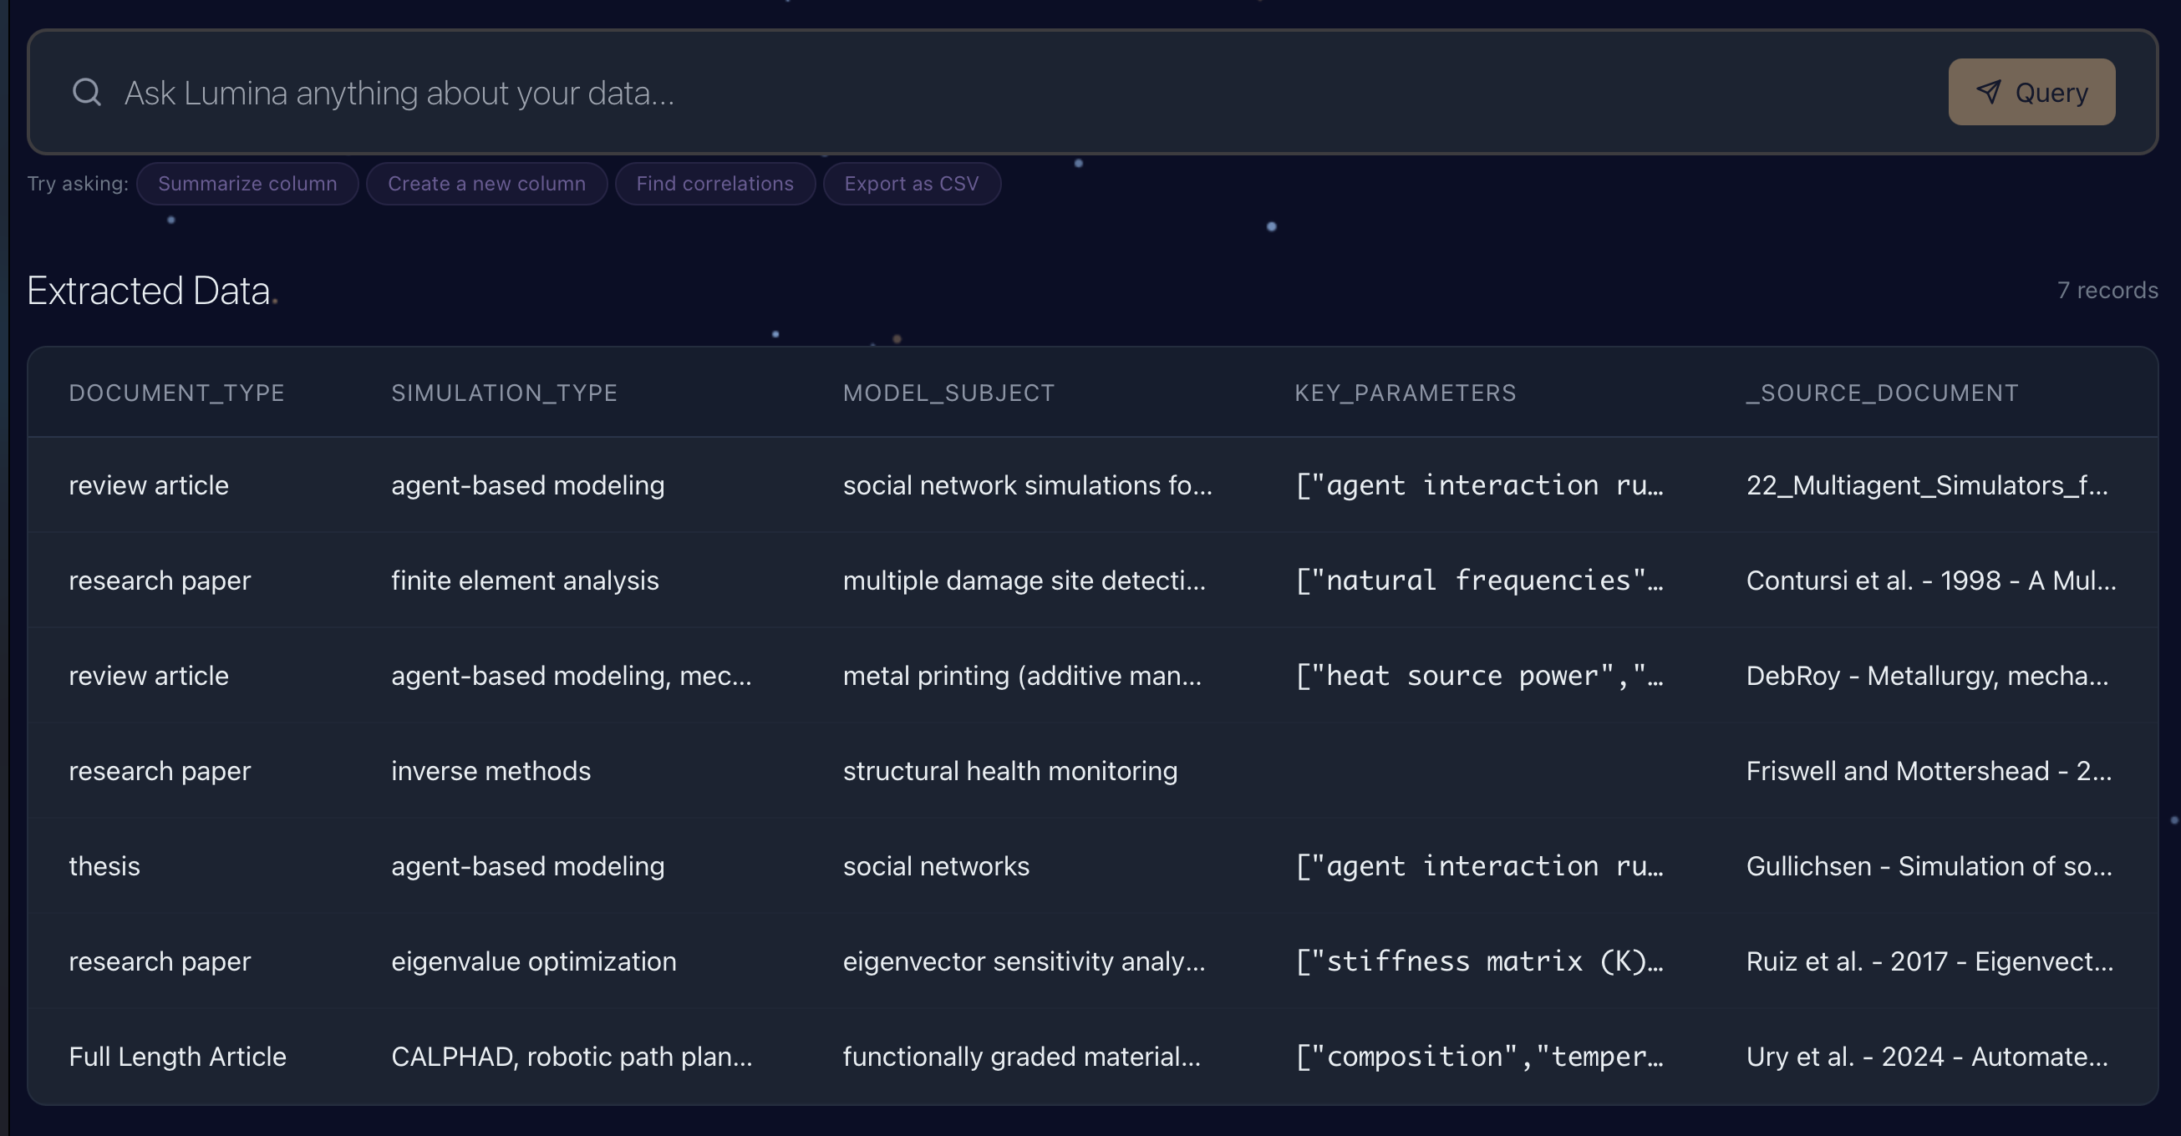
Task: Open the Ury et al. 2024 source document
Action: (1926, 1057)
